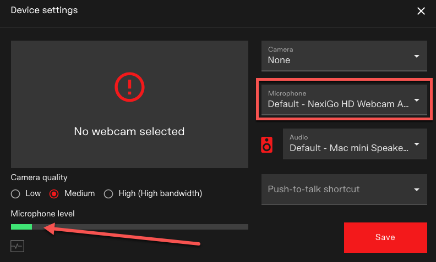The image size is (436, 262).
Task: Open the Camera dropdown set to None
Action: coord(344,56)
